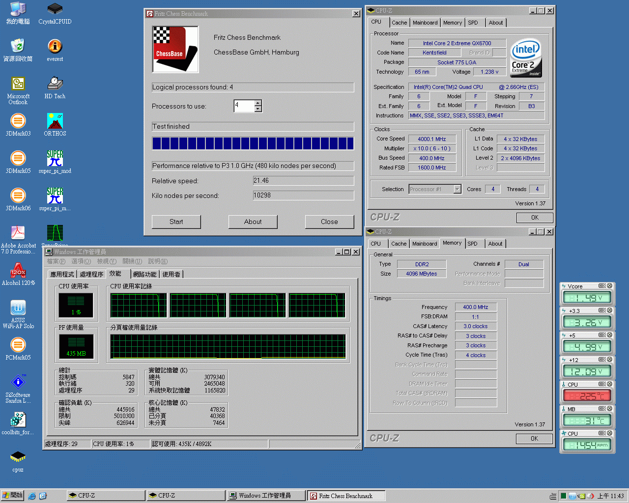Open the 3DMark05 desktop icon
This screenshot has height=503, width=629.
(x=18, y=163)
